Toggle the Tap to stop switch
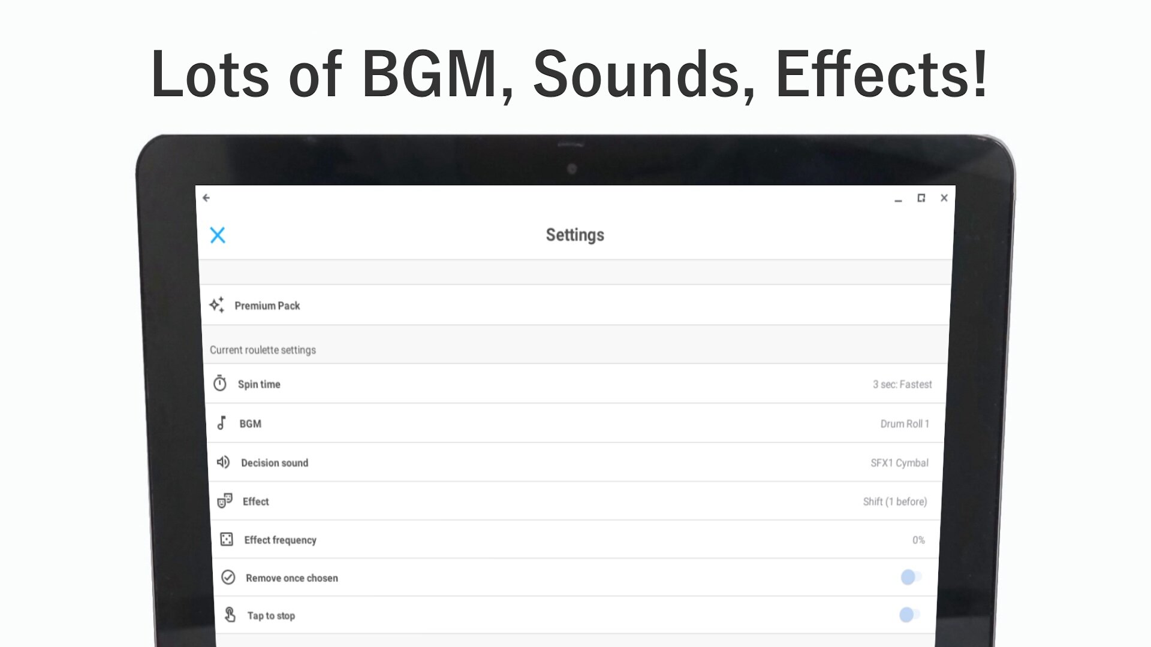 (x=909, y=615)
